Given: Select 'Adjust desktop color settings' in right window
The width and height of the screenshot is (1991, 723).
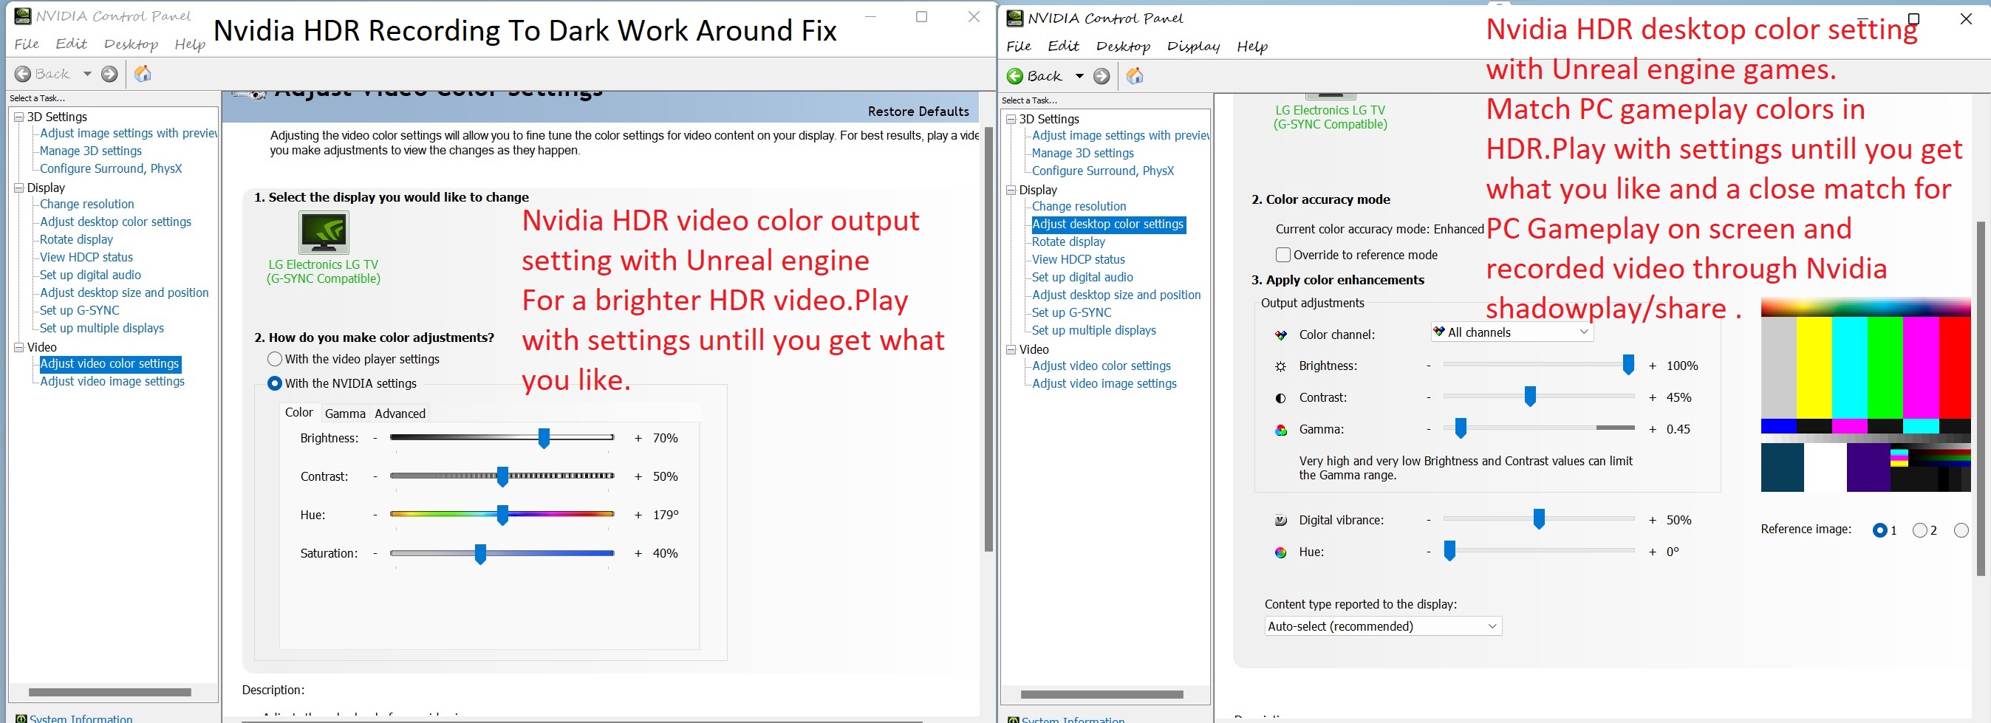Looking at the screenshot, I should 1107,224.
